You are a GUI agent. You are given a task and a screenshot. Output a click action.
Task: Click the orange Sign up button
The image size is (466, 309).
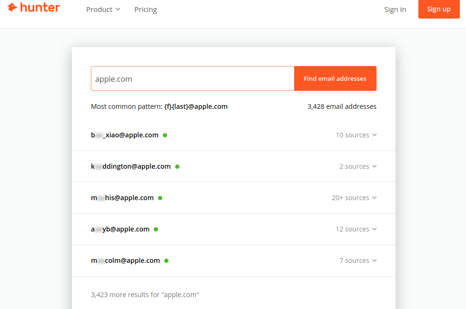(439, 9)
